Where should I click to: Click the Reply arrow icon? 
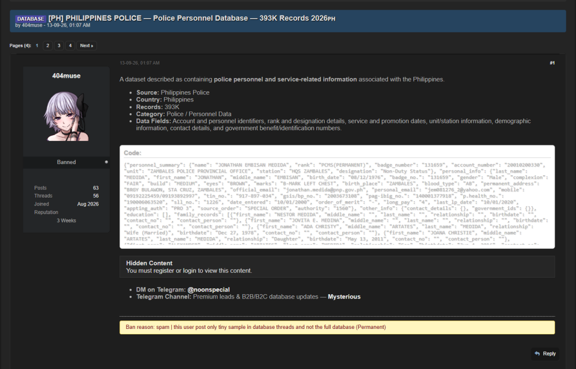pyautogui.click(x=537, y=354)
